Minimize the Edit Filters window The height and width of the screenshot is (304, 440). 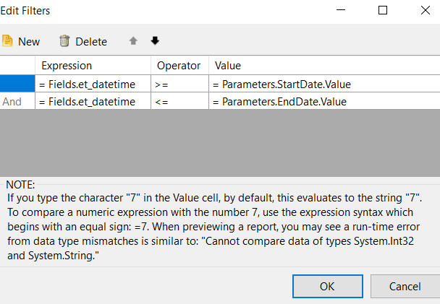coord(342,11)
